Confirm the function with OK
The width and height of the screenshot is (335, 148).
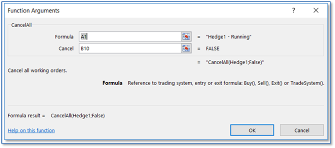tap(252, 130)
